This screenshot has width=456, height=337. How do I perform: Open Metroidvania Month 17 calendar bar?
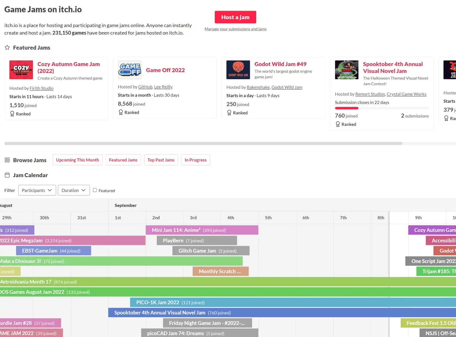[228, 282]
